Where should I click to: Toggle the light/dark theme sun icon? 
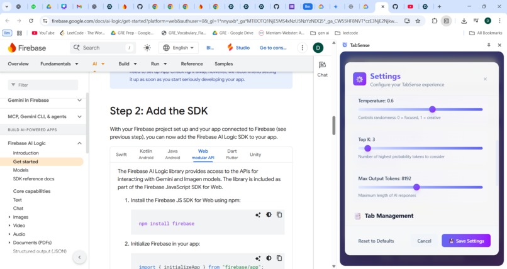[x=147, y=48]
